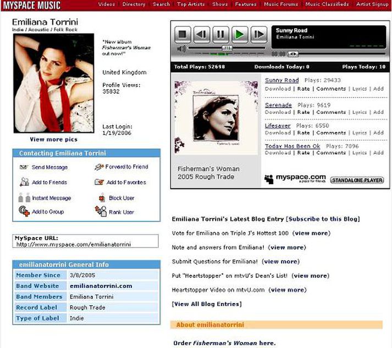Skip to the next track in player
The image size is (392, 348).
coord(258,34)
